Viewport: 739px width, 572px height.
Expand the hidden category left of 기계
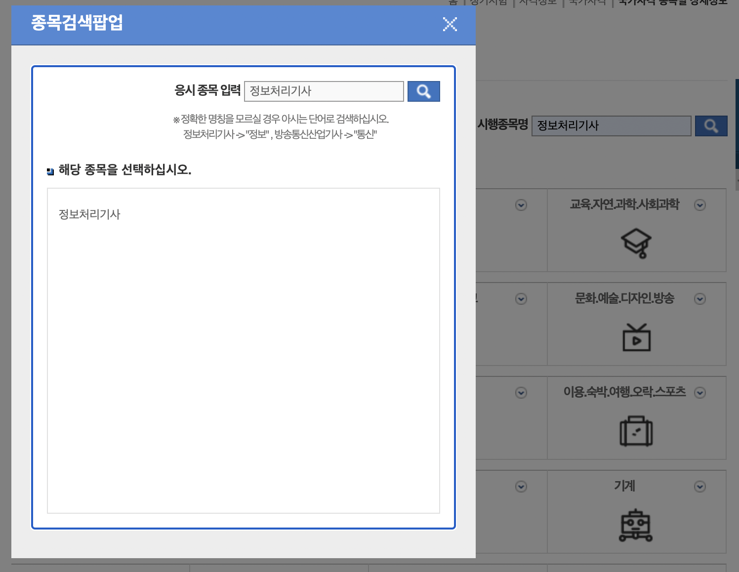click(521, 487)
